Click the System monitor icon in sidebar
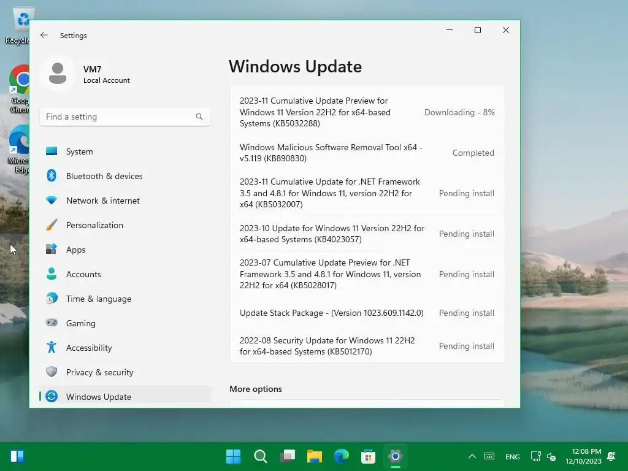This screenshot has height=471, width=628. click(52, 151)
